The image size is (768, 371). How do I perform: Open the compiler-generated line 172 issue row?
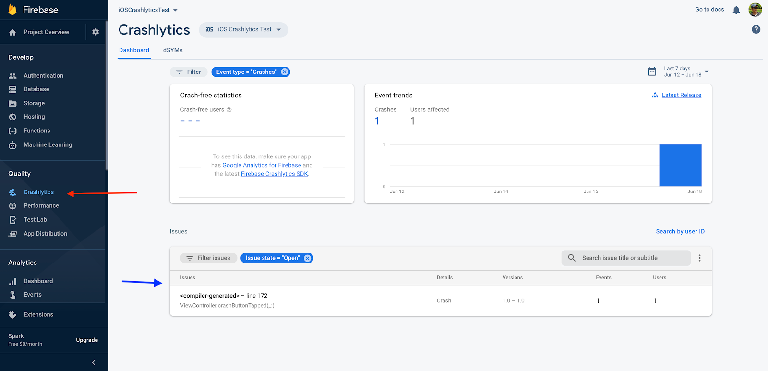(x=441, y=300)
